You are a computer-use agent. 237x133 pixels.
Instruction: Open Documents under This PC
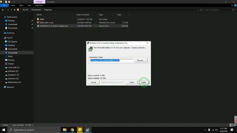(x=13, y=49)
